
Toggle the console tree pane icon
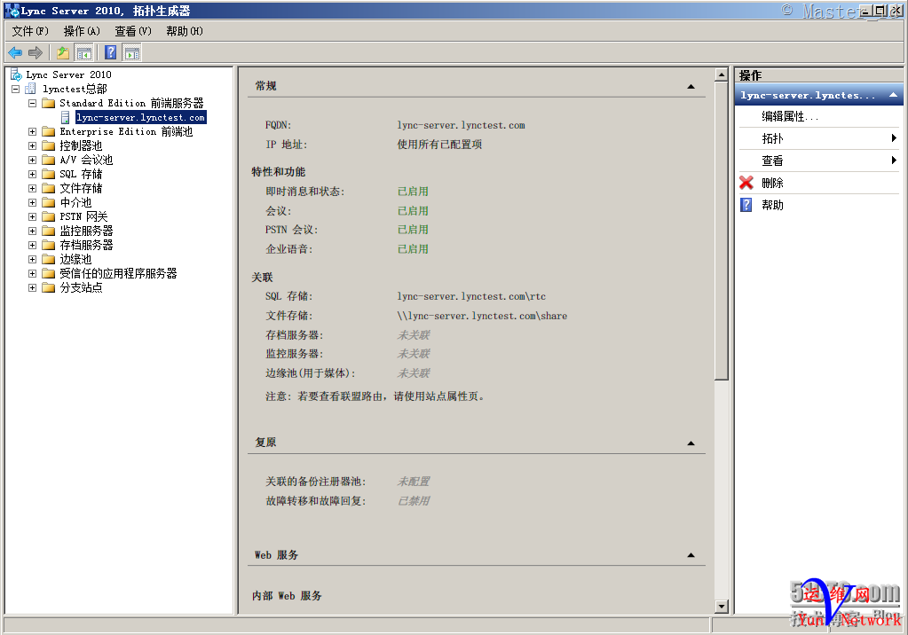[x=83, y=53]
